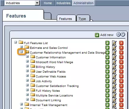The image size is (129, 109).
Task: Select Internal Task Management item
Action: point(49,105)
